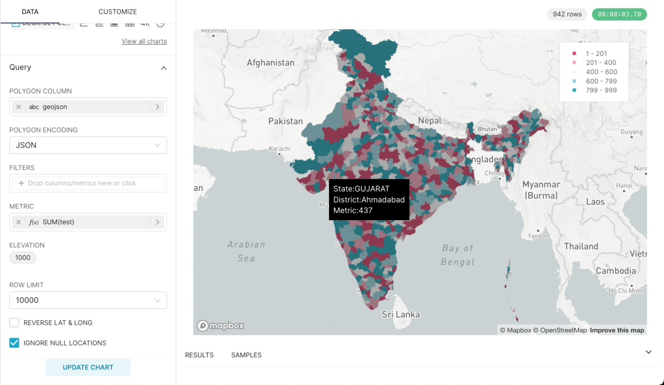The height and width of the screenshot is (385, 664).
Task: Open the Samples tab
Action: pos(246,355)
